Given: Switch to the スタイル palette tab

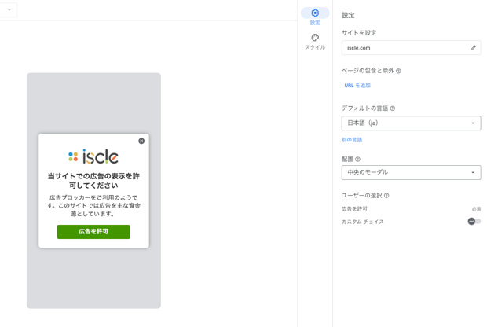Looking at the screenshot, I should point(315,42).
